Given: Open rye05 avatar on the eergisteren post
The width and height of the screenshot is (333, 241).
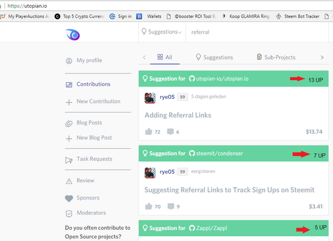Looking at the screenshot, I should tap(150, 173).
